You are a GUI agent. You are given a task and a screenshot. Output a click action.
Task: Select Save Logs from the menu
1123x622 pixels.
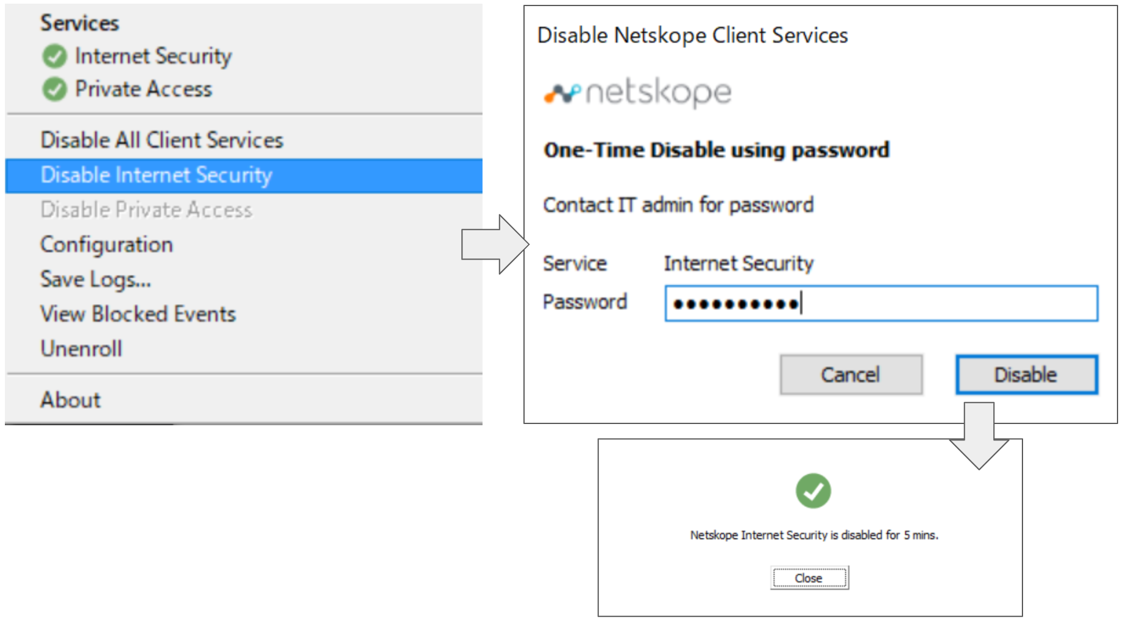(94, 280)
